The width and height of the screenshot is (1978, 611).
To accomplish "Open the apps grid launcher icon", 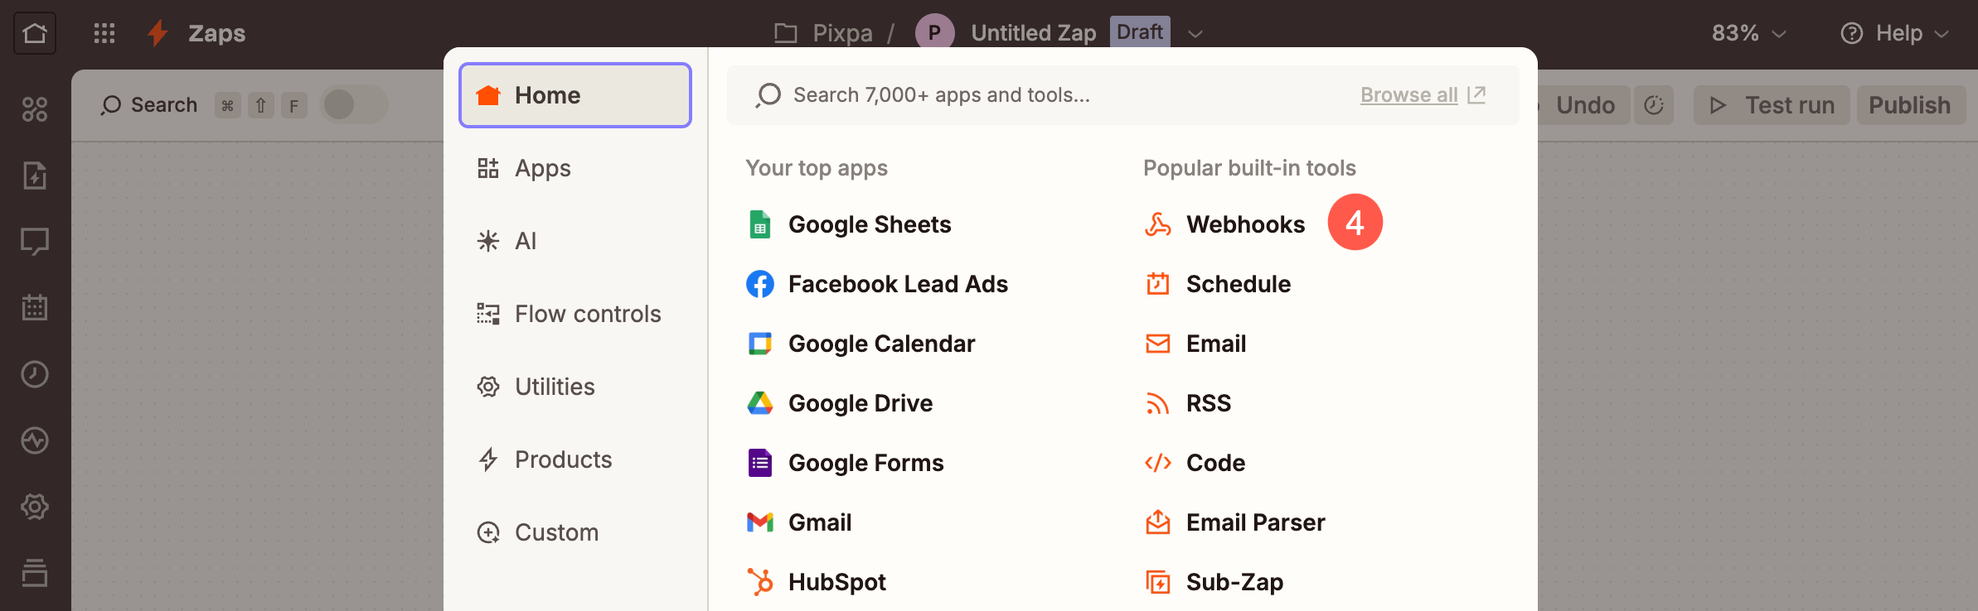I will (x=104, y=33).
